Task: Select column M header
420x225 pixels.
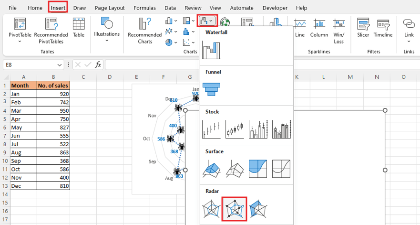Action: click(350, 77)
